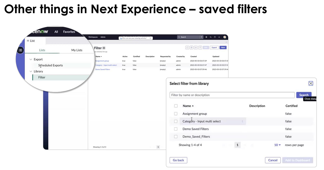Click the New button
324x170 pixels.
[223, 47]
